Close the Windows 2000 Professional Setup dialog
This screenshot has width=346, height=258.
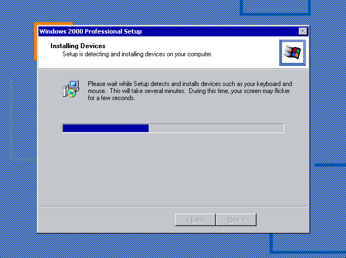click(x=303, y=31)
